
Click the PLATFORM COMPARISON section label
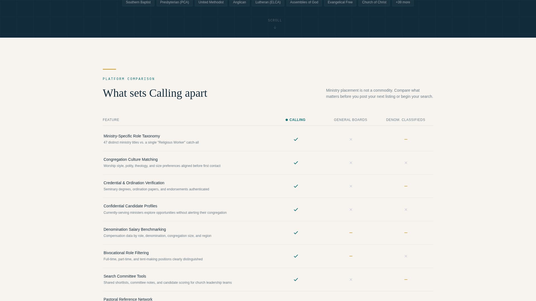pos(129,79)
